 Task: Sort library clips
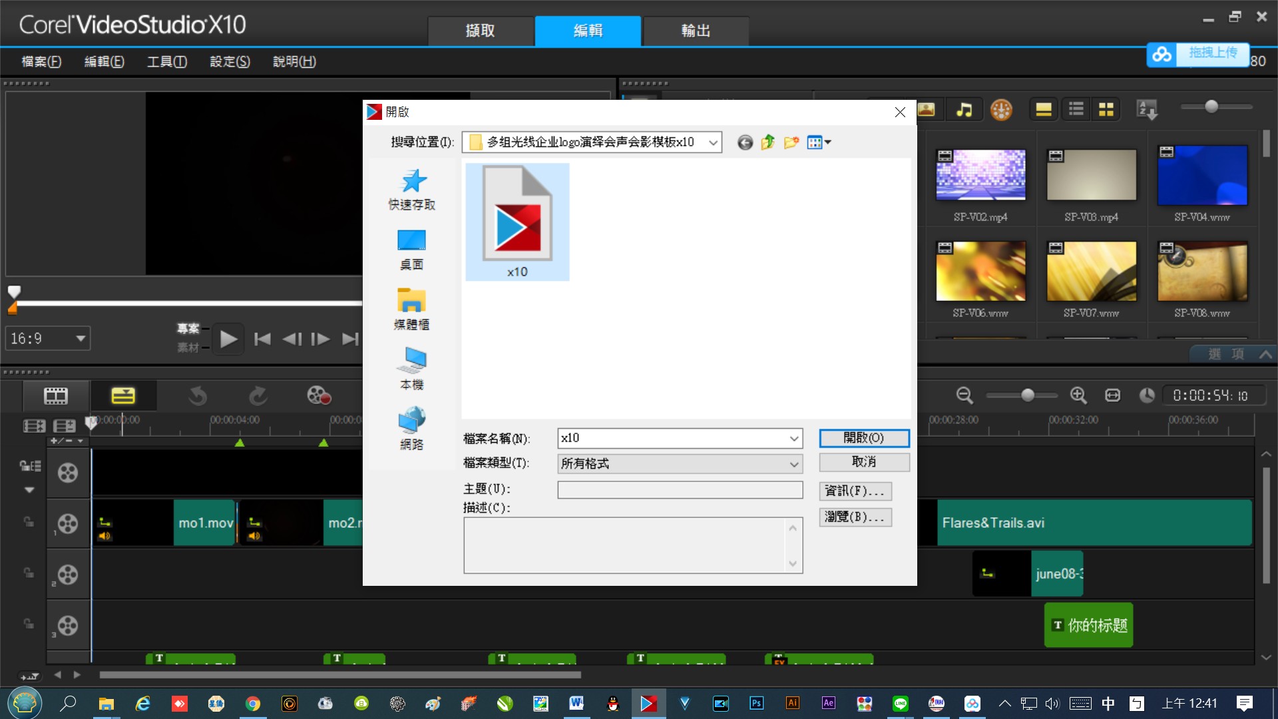(x=1148, y=110)
